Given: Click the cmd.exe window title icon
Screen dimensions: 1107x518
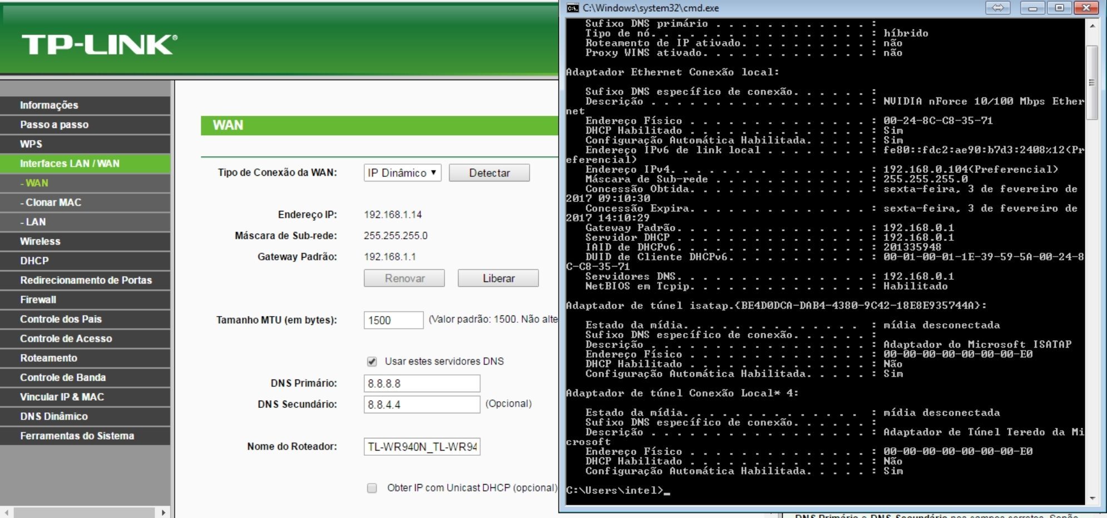Looking at the screenshot, I should pyautogui.click(x=572, y=8).
